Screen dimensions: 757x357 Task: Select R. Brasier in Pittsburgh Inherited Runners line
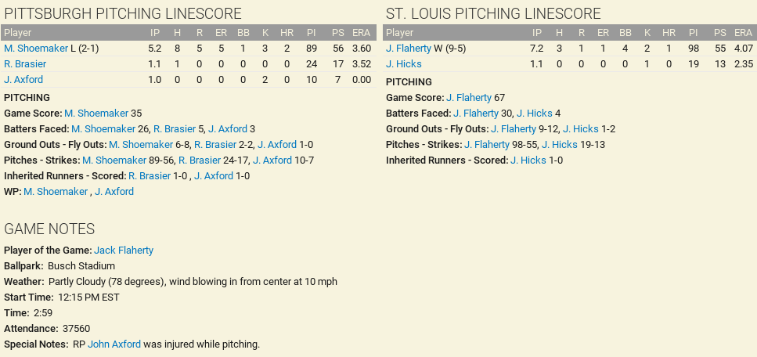click(x=149, y=176)
